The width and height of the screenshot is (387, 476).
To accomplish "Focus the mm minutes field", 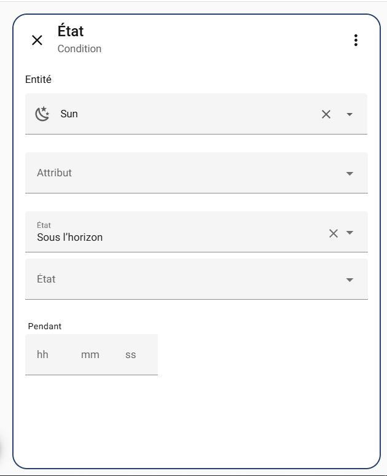I will 90,355.
